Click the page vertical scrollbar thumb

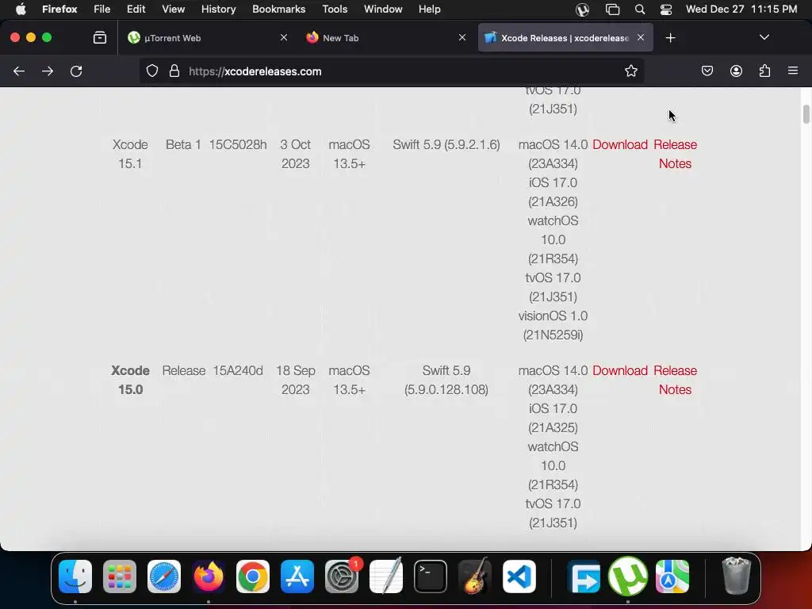[806, 114]
